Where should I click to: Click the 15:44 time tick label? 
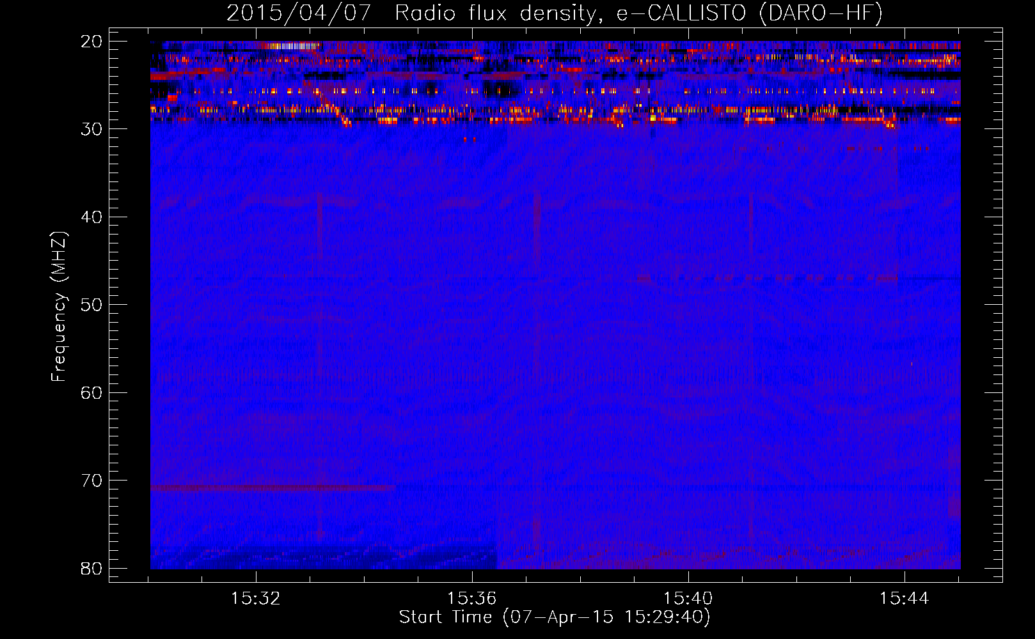pos(904,599)
